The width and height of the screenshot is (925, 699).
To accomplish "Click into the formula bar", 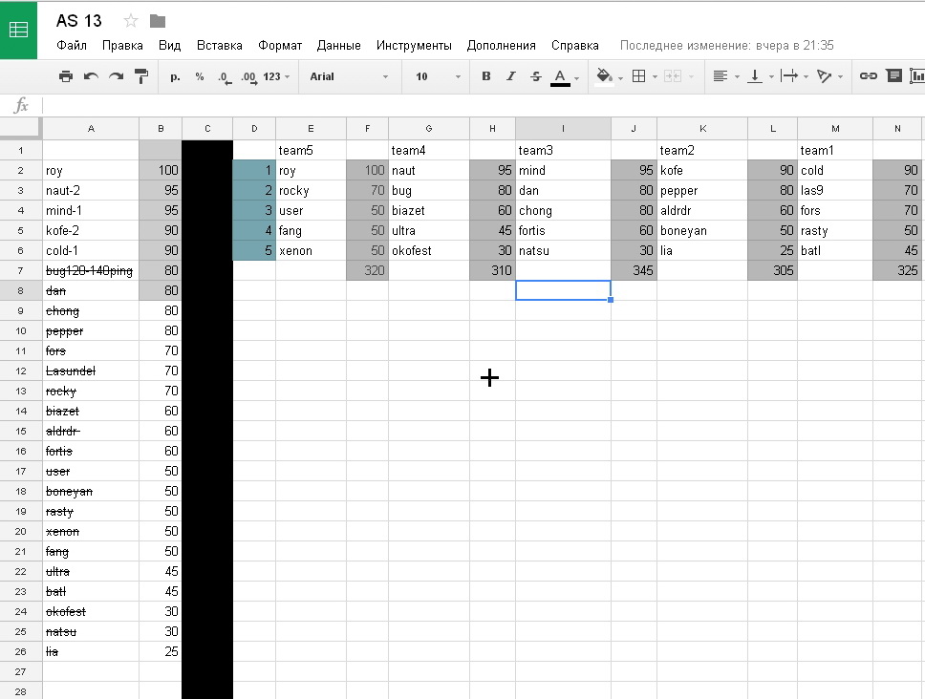I will (x=483, y=105).
